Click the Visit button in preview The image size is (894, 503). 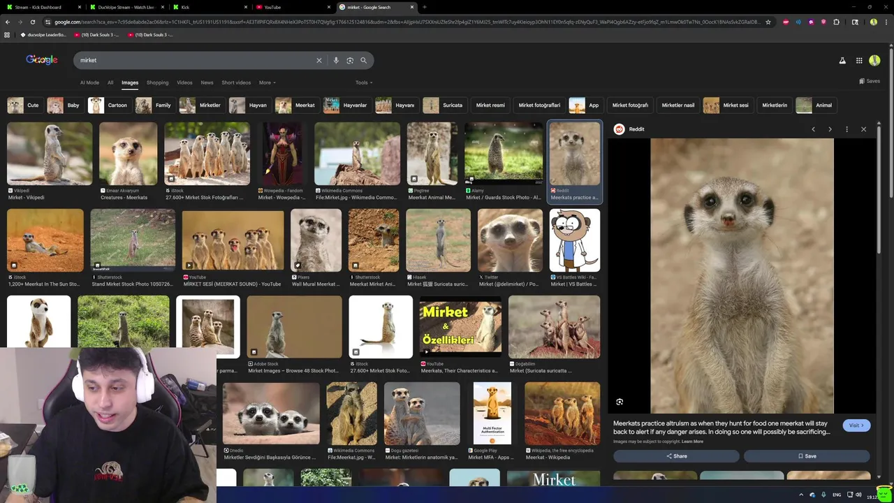click(856, 425)
